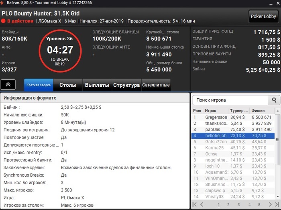Click the magnifier search icon
This screenshot has height=210, width=281.
click(274, 100)
